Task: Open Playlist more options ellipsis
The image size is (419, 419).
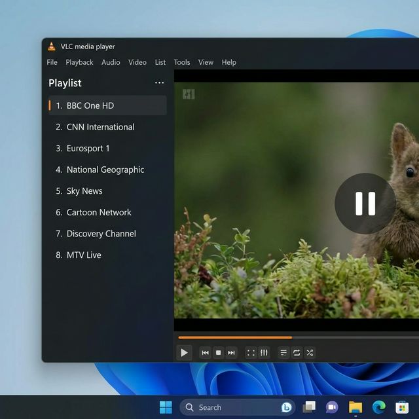Action: (160, 83)
